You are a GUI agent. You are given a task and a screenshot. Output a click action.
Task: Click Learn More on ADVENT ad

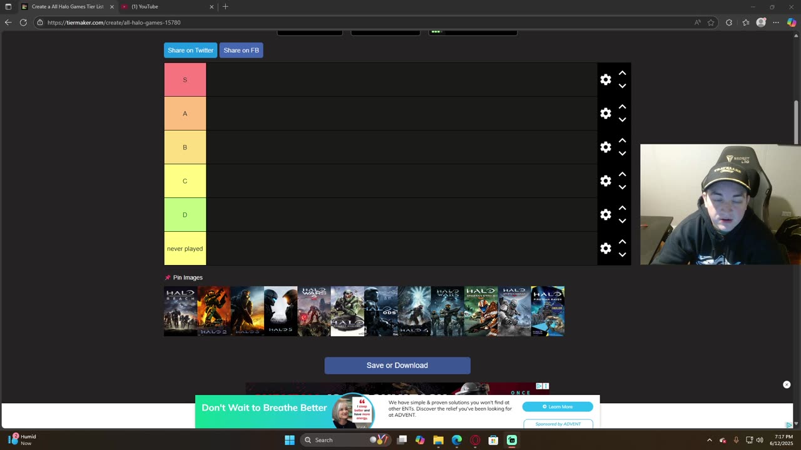tap(558, 407)
